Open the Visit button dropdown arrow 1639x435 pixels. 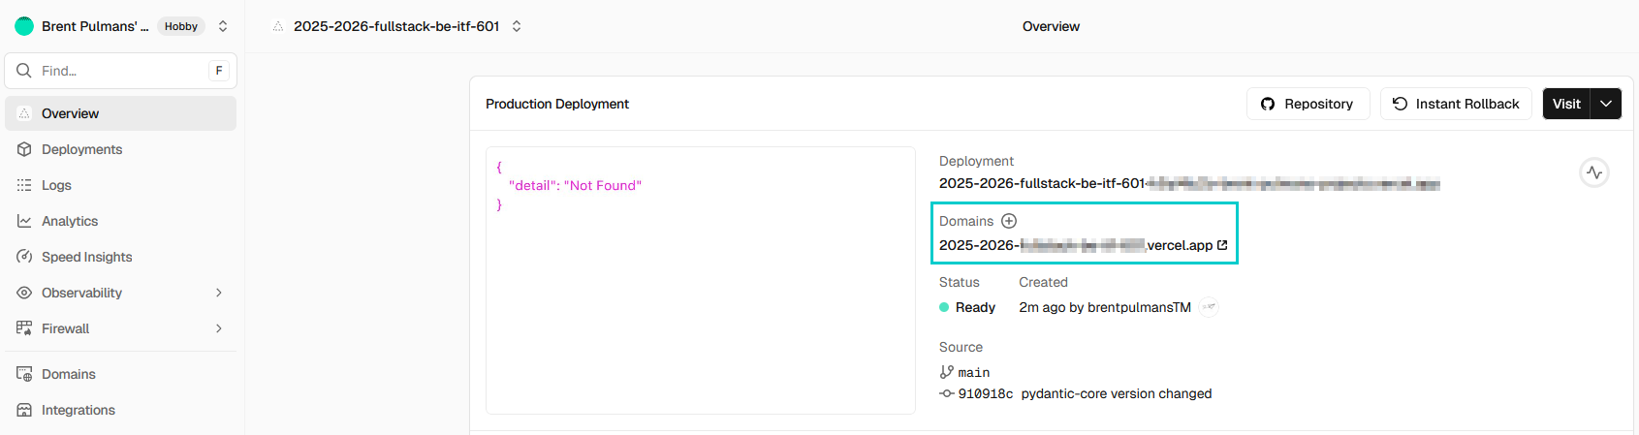point(1606,104)
